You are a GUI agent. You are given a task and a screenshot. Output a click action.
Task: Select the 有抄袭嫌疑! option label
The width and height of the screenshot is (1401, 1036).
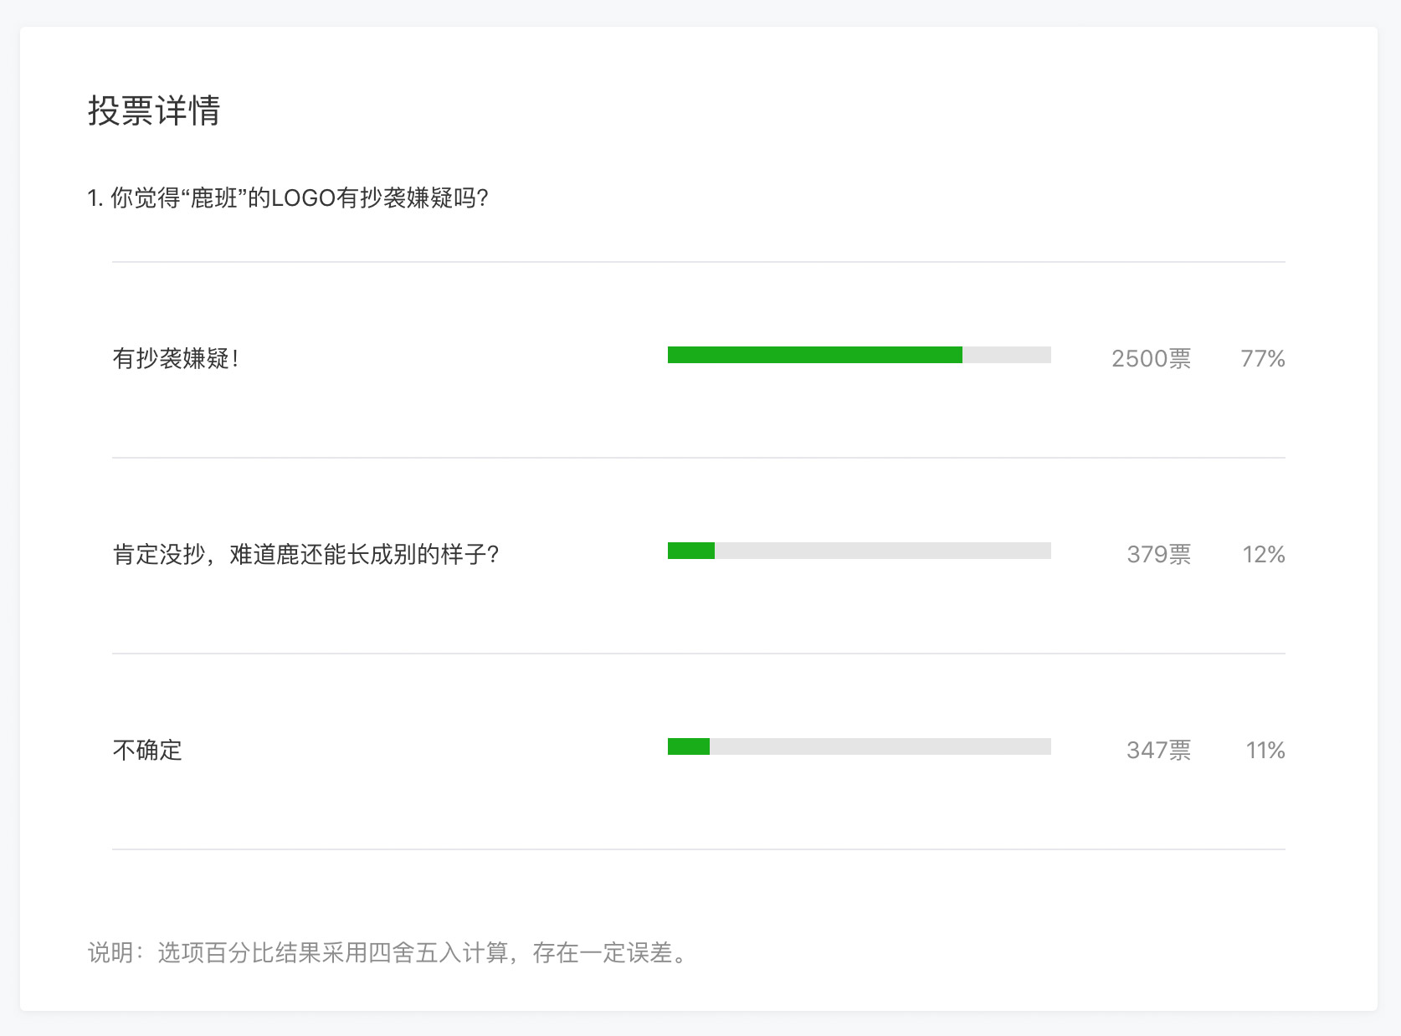[176, 359]
